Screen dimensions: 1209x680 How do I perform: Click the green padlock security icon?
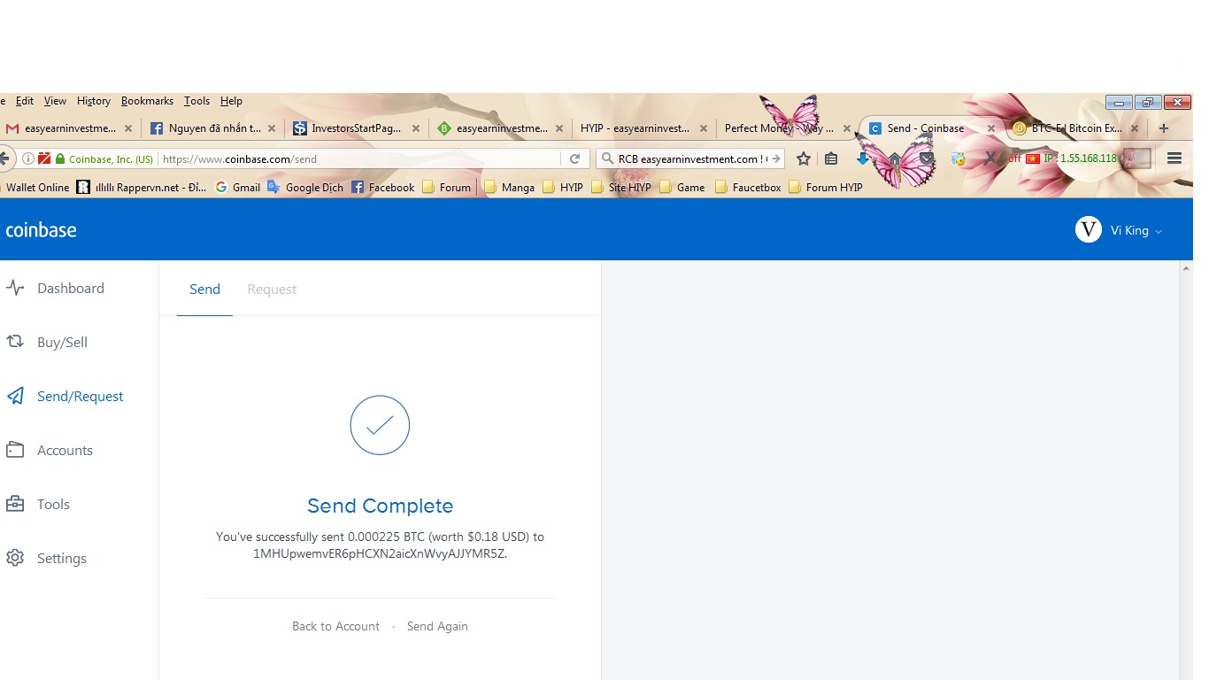(60, 159)
